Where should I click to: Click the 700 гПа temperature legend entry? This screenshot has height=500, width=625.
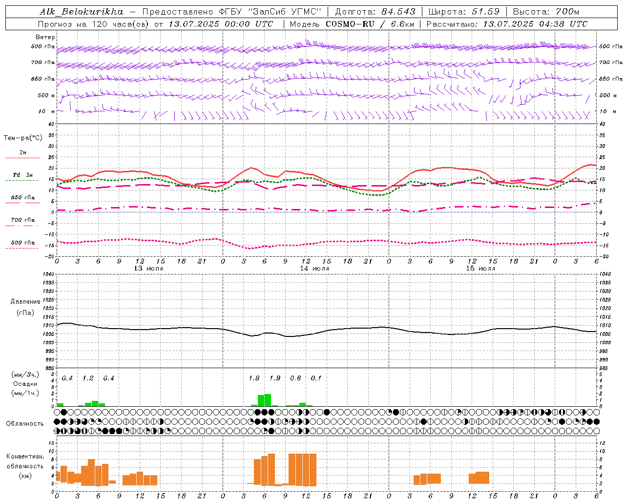[x=22, y=220]
